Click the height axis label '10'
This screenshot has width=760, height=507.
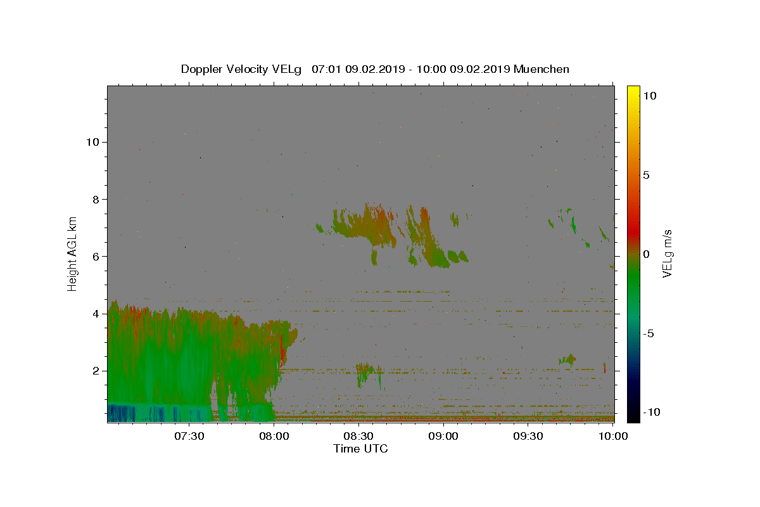94,142
